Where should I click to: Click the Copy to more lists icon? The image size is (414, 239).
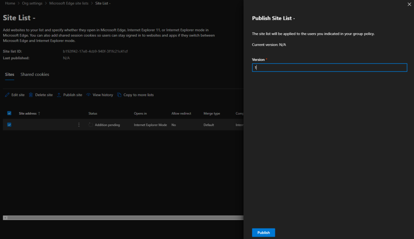119,95
